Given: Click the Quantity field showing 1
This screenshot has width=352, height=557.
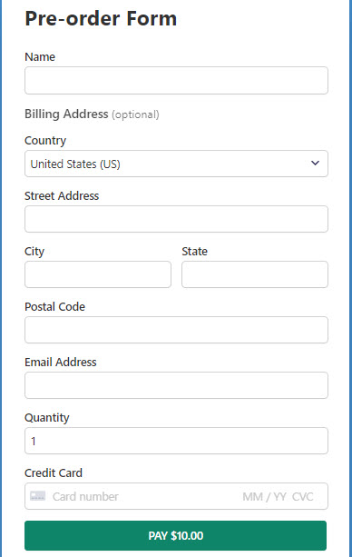Looking at the screenshot, I should point(176,441).
